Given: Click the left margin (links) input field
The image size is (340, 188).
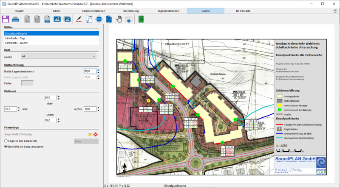Looking at the screenshot, I should [x=10, y=109].
